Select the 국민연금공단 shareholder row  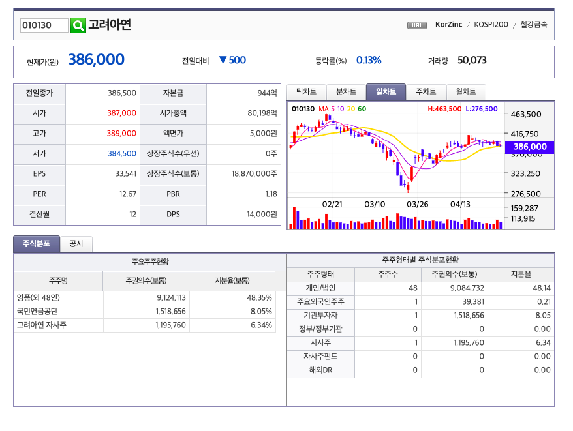pos(145,312)
